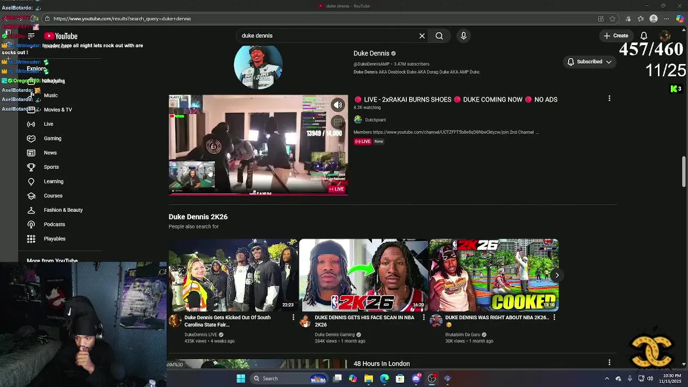This screenshot has width=688, height=387.
Task: Click the Playables grid icon
Action: tap(31, 239)
